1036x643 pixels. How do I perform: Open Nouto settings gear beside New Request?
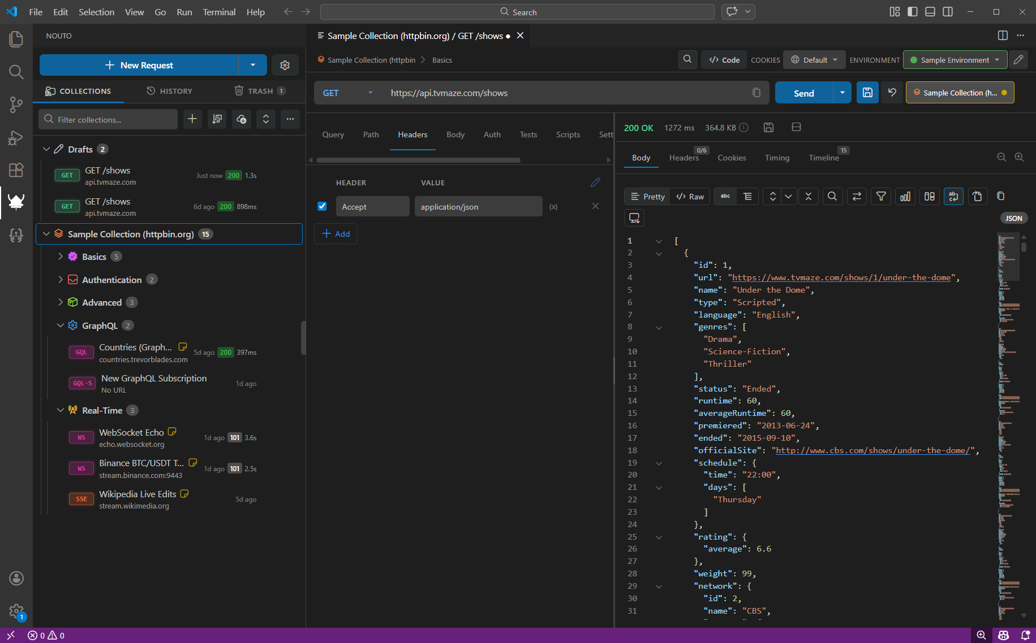[285, 65]
